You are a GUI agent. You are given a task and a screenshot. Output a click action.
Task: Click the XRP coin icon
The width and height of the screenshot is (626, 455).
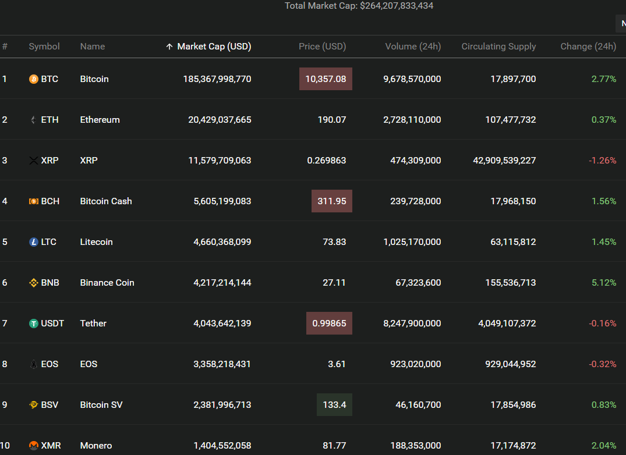(34, 161)
